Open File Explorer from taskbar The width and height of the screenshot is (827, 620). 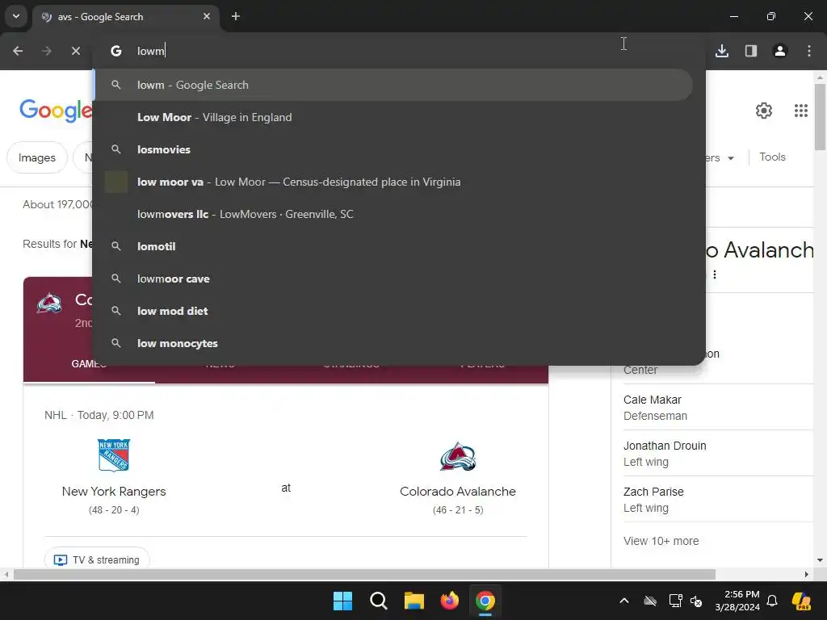pyautogui.click(x=414, y=601)
